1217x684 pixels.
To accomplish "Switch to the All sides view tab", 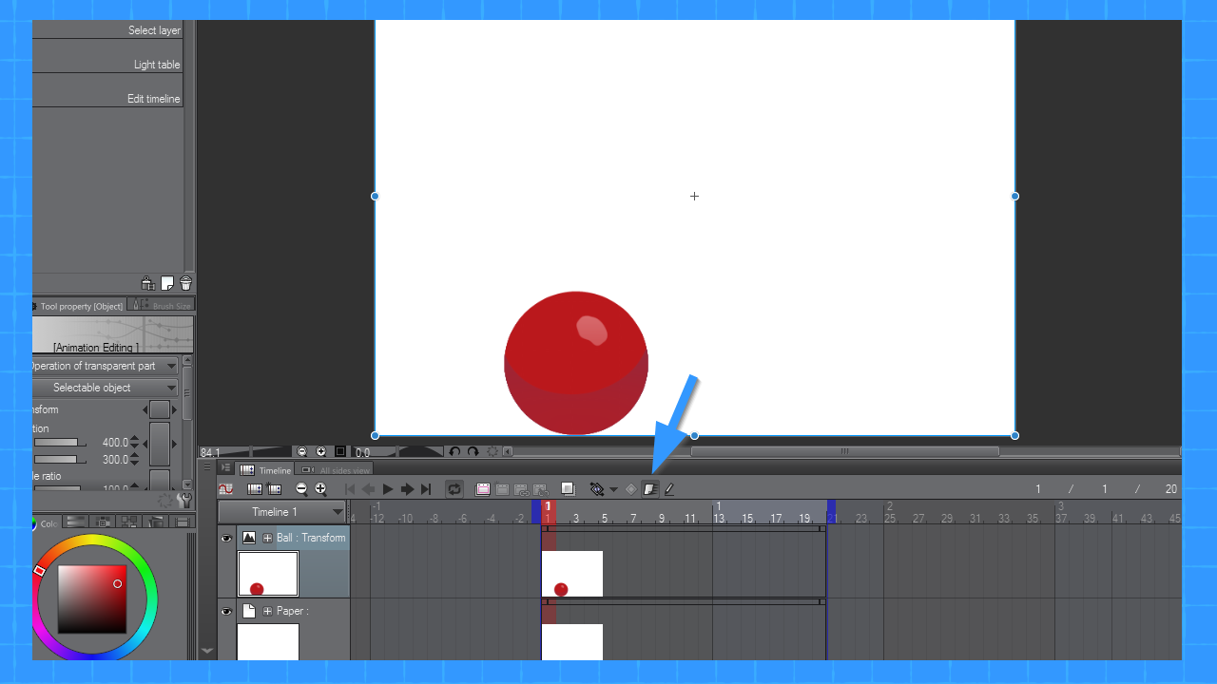I will [x=336, y=469].
